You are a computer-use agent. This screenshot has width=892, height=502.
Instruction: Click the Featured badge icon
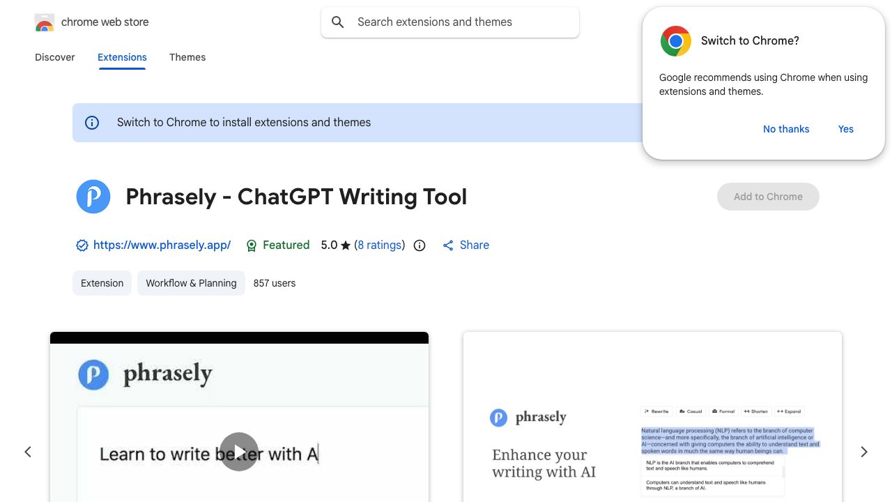pos(252,245)
